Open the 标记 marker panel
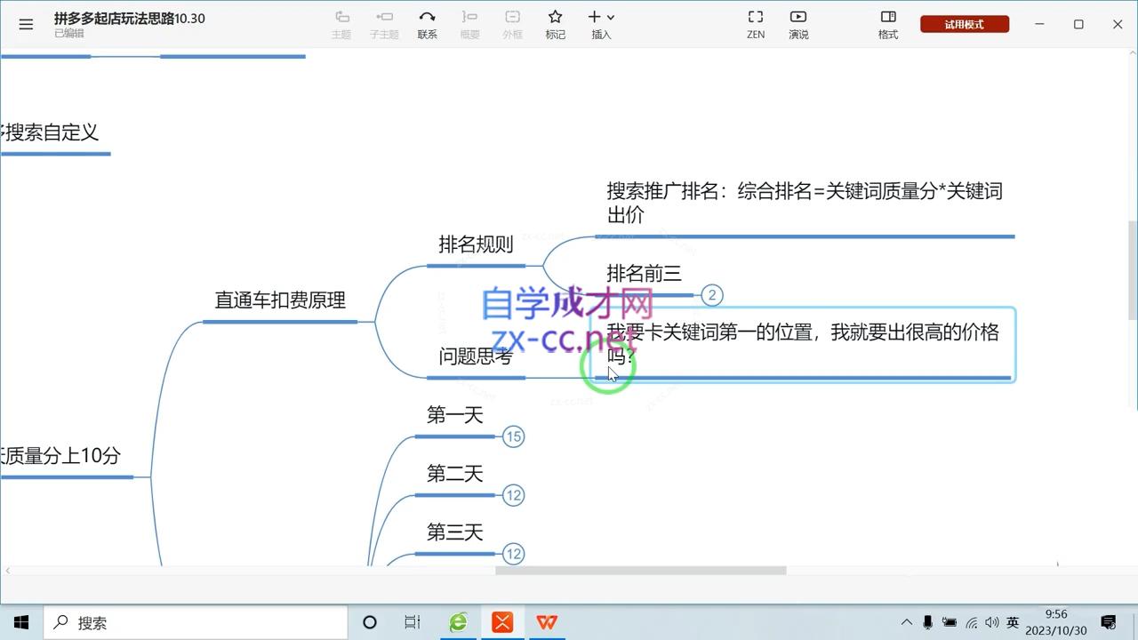The image size is (1138, 640). [x=555, y=23]
